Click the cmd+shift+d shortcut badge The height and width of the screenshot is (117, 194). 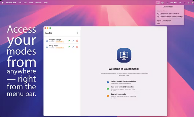tap(60, 48)
